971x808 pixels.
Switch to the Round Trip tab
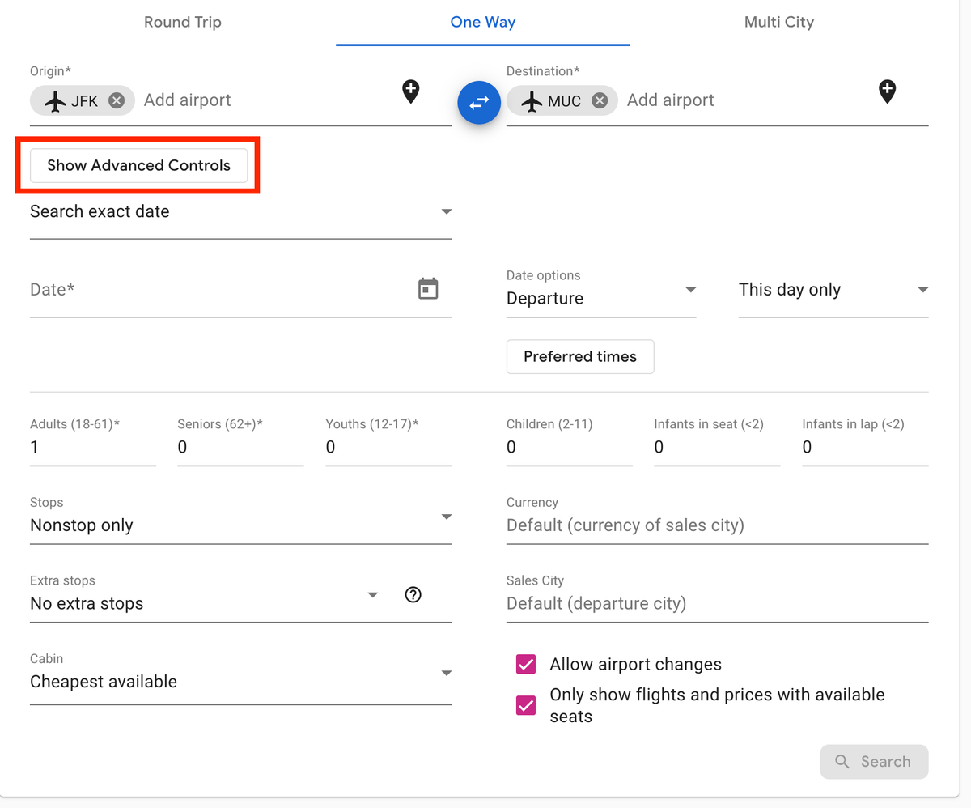(x=182, y=22)
